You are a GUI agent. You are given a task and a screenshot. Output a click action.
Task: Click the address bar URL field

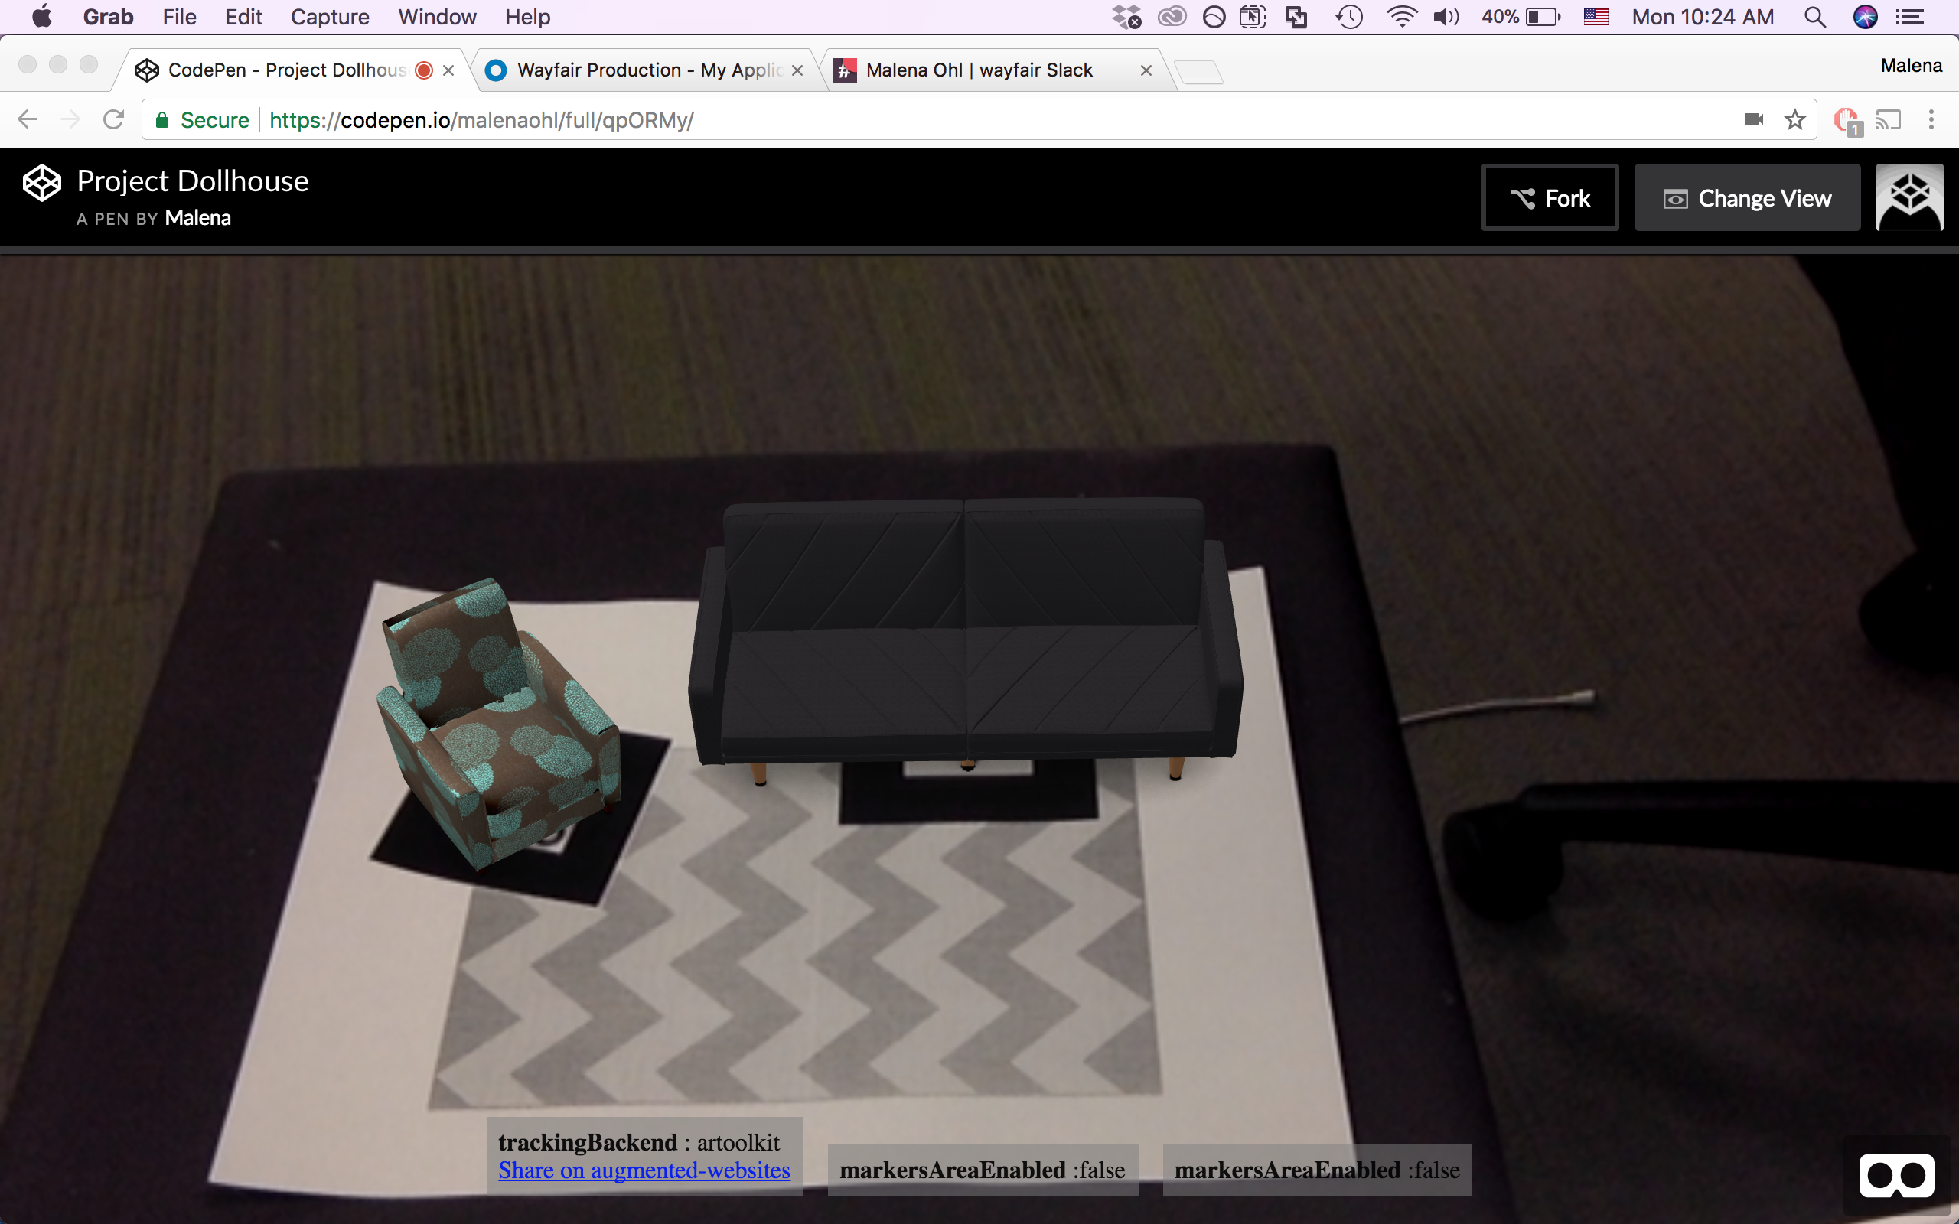click(971, 120)
